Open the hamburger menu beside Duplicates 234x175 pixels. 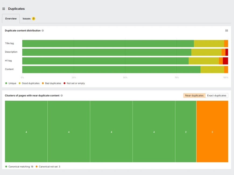[4, 9]
